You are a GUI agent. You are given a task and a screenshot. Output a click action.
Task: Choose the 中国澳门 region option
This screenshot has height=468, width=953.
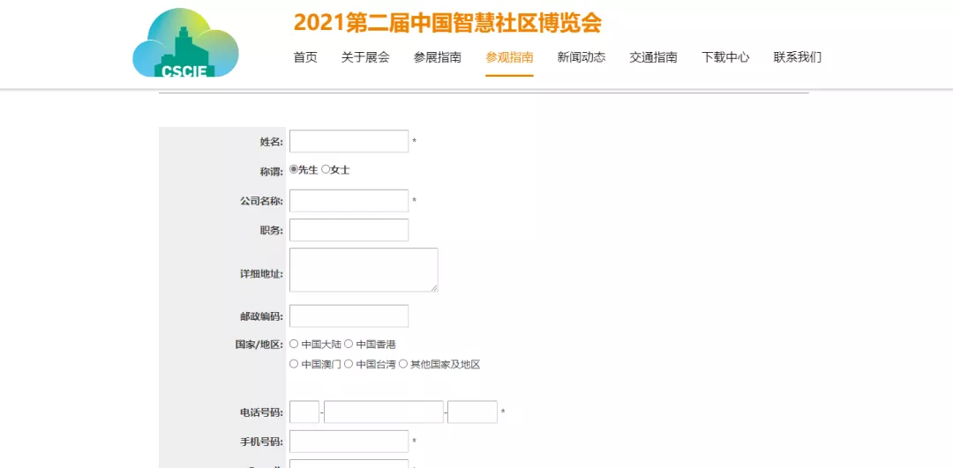[295, 363]
